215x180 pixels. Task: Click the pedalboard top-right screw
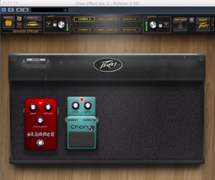click(201, 59)
